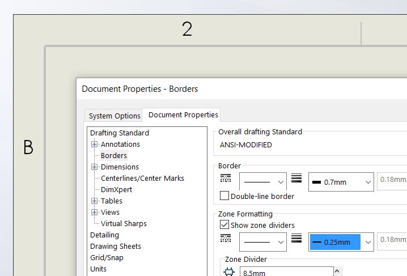The height and width of the screenshot is (276, 407).
Task: Open Centerlines/Center Marks settings
Action: [142, 178]
